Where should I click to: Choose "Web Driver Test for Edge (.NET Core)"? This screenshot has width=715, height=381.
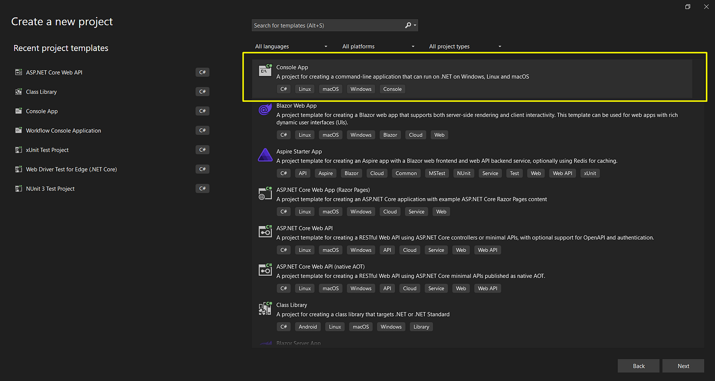click(71, 170)
